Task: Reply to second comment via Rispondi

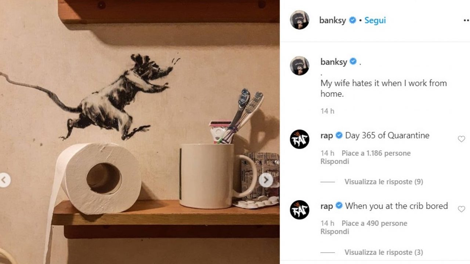Action: pyautogui.click(x=335, y=232)
